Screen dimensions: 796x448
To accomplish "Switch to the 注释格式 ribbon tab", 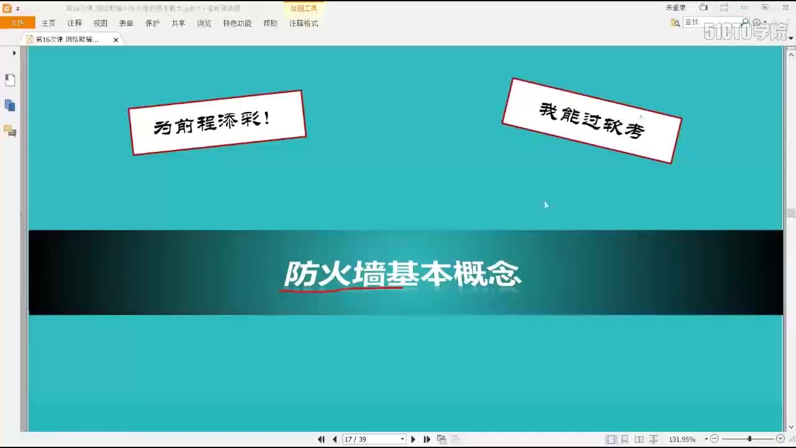I will pyautogui.click(x=303, y=23).
